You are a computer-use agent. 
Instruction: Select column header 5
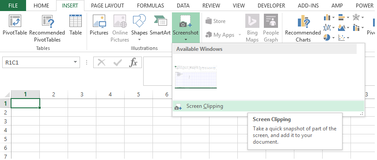tap(138, 94)
